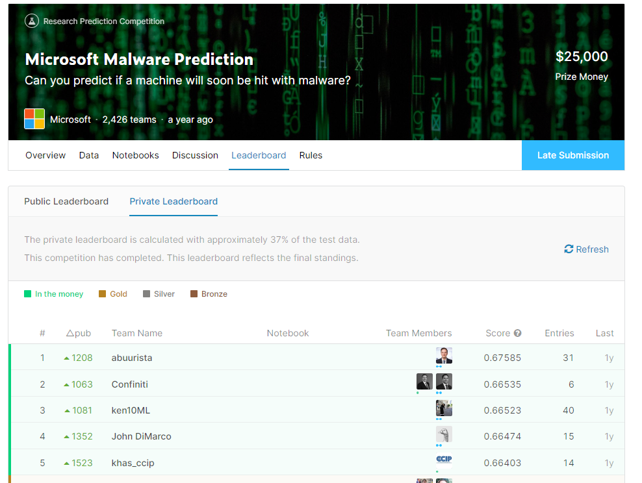Image resolution: width=642 pixels, height=483 pixels.
Task: Click In the money legend label
Action: pos(59,293)
